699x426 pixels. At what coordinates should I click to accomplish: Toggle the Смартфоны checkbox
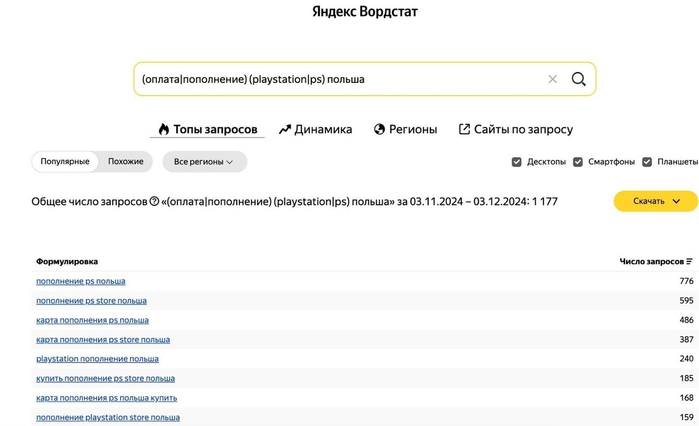[578, 162]
